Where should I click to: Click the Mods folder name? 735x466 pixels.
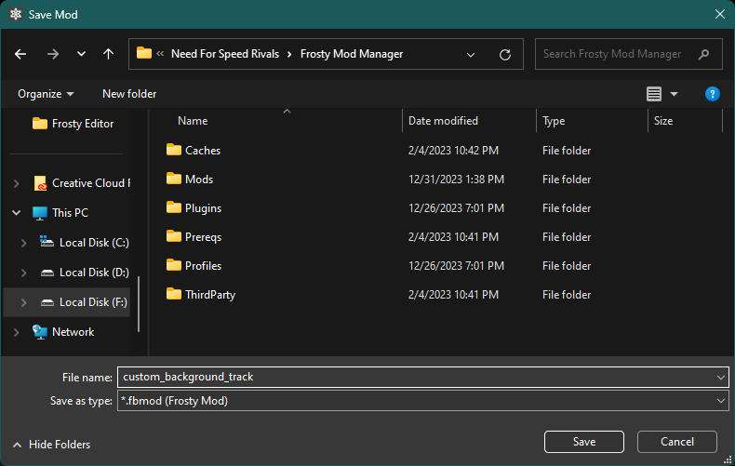[x=199, y=180]
